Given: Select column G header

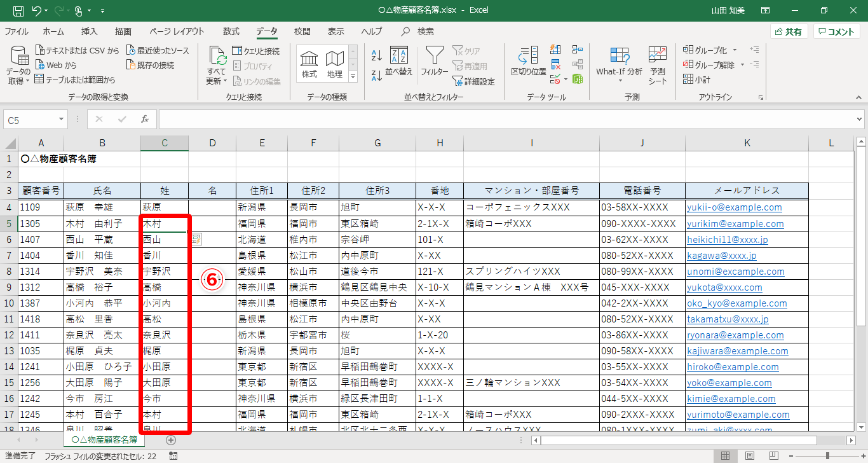Looking at the screenshot, I should [377, 143].
